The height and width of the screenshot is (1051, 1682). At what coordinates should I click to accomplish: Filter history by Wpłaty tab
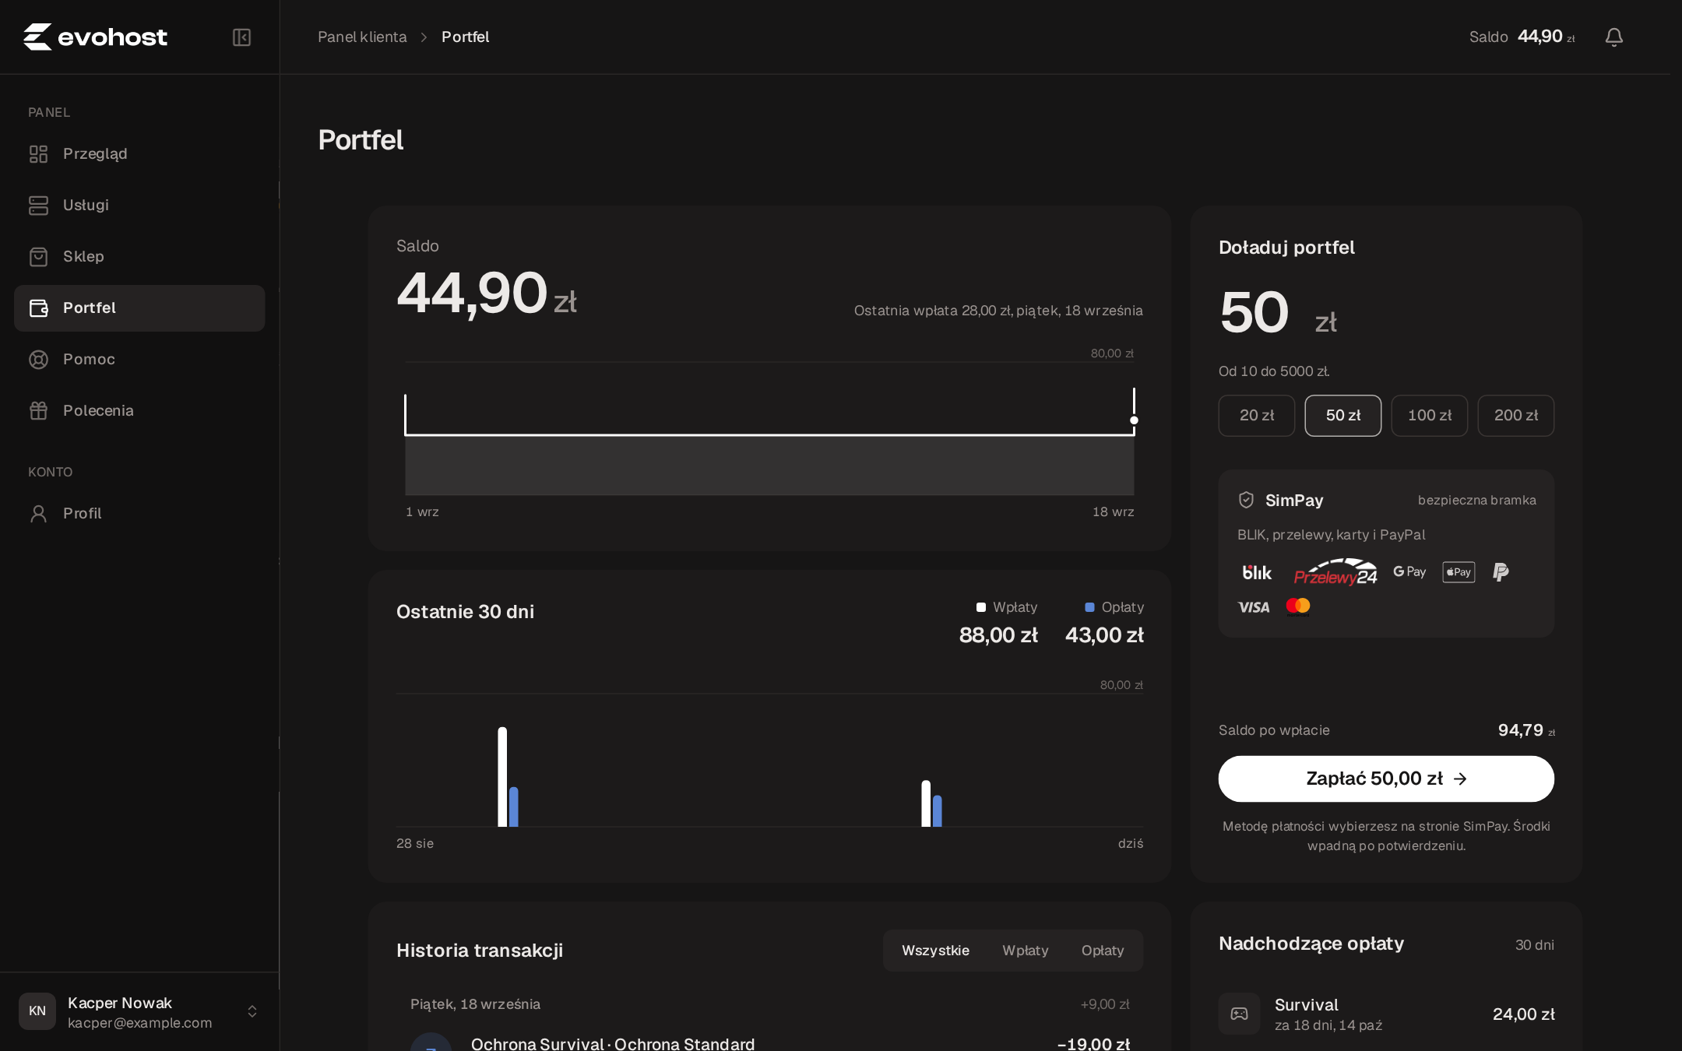(1025, 951)
